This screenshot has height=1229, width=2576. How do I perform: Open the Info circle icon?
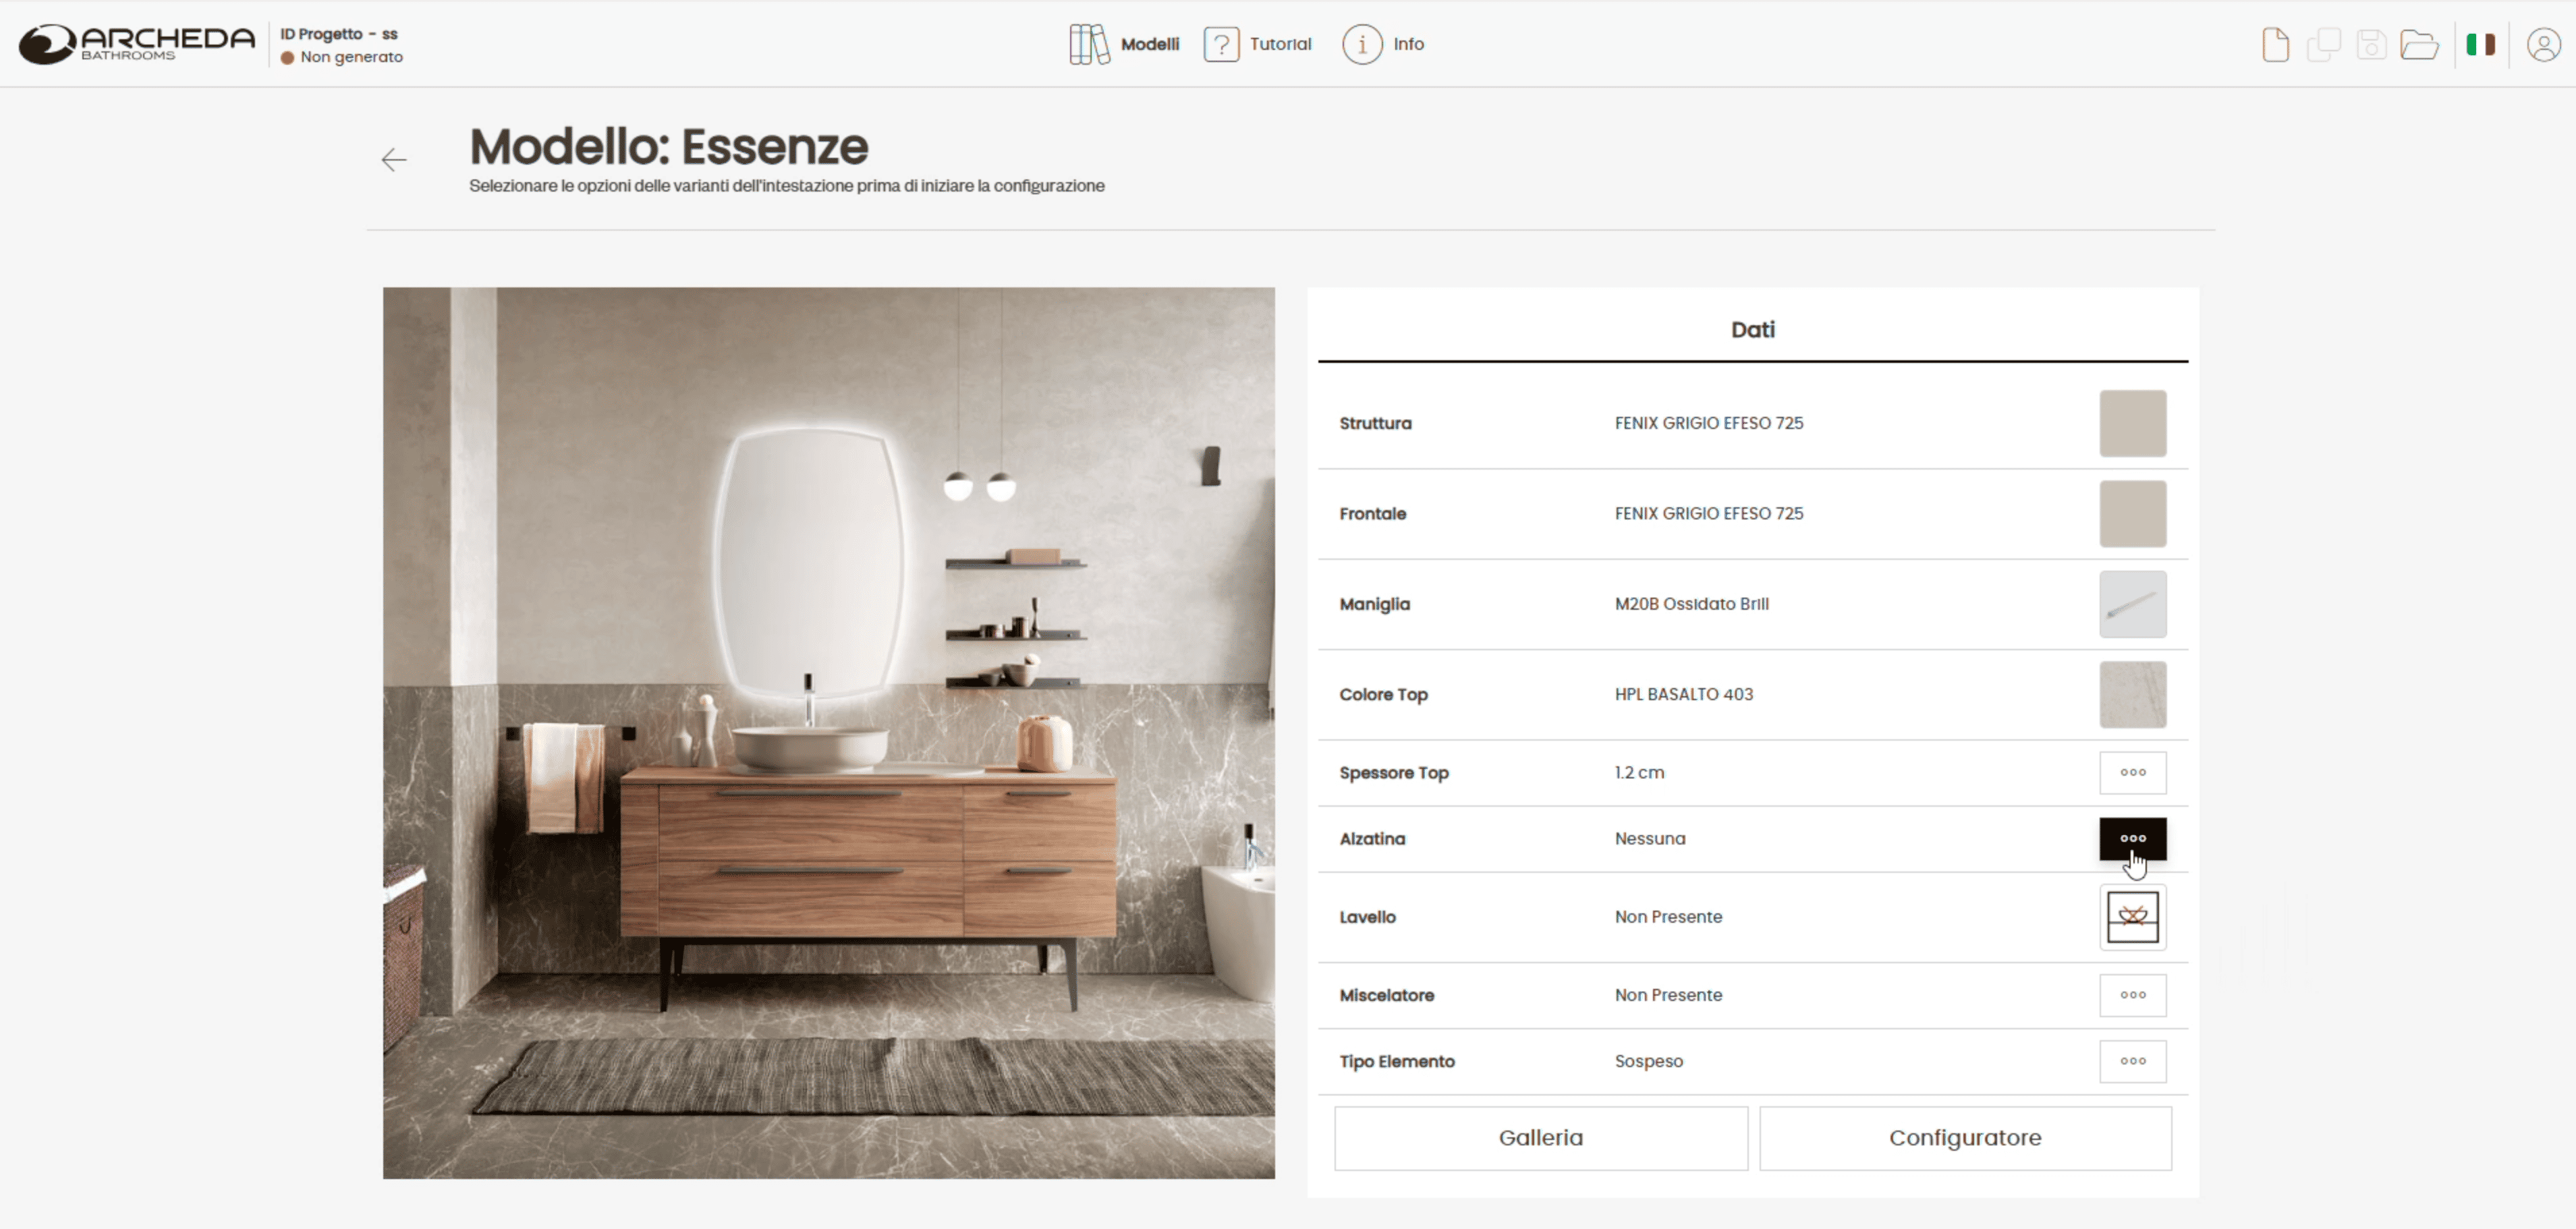click(1361, 44)
